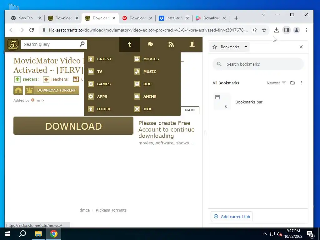
Task: Go back with the back arrow
Action: (12, 30)
